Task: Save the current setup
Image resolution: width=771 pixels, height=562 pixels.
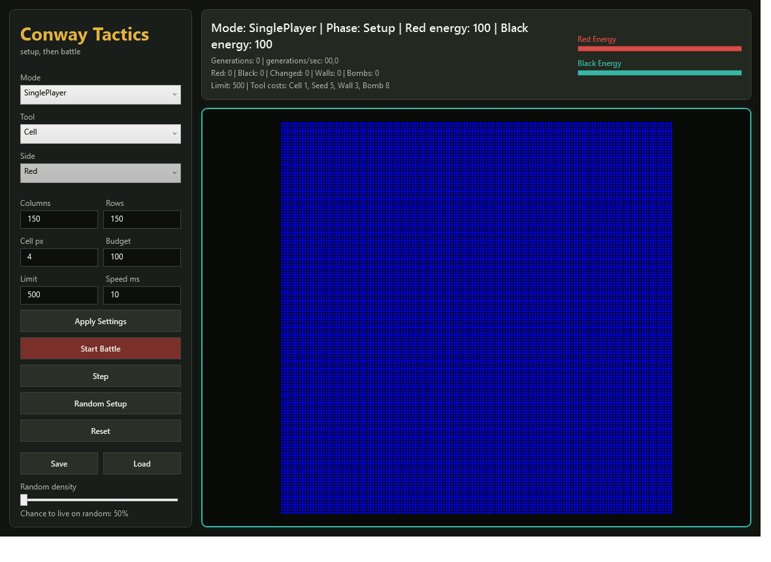Action: click(x=59, y=464)
